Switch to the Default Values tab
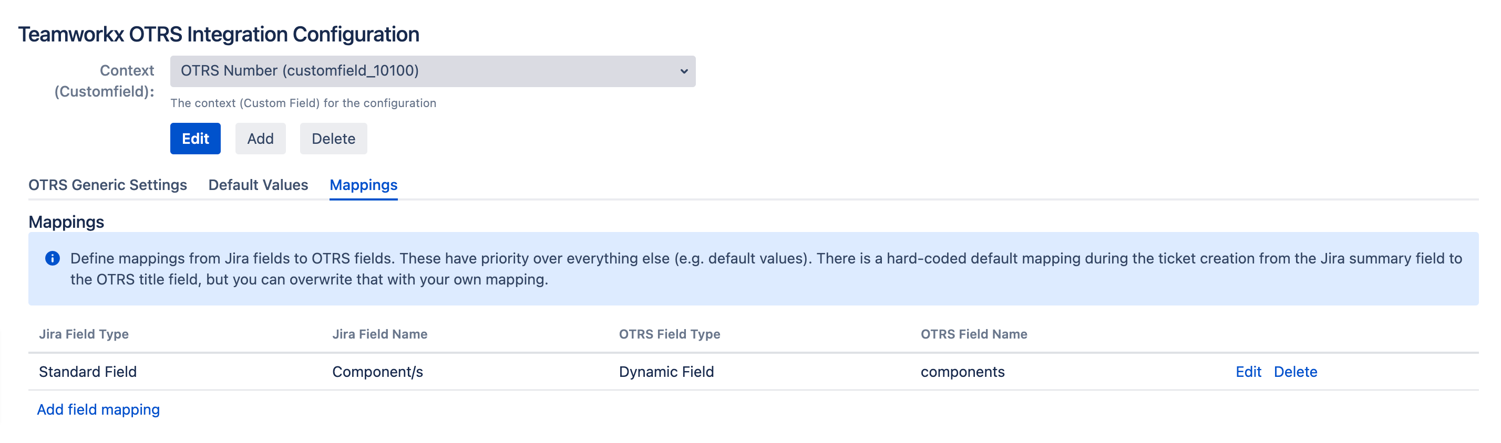The image size is (1501, 443). 258,185
